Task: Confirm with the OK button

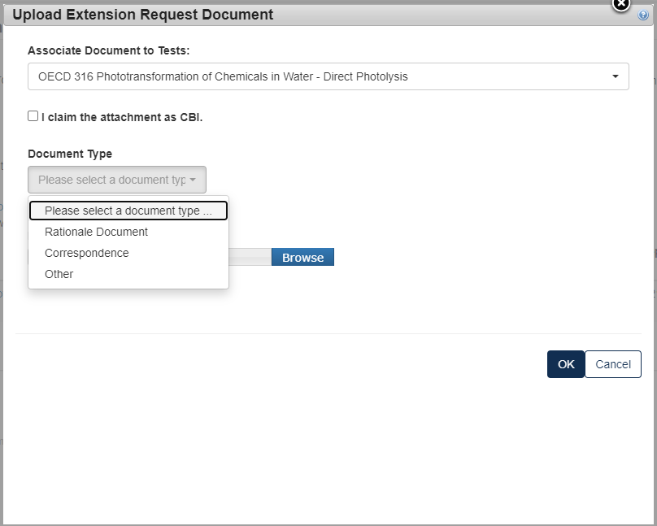Action: tap(566, 364)
